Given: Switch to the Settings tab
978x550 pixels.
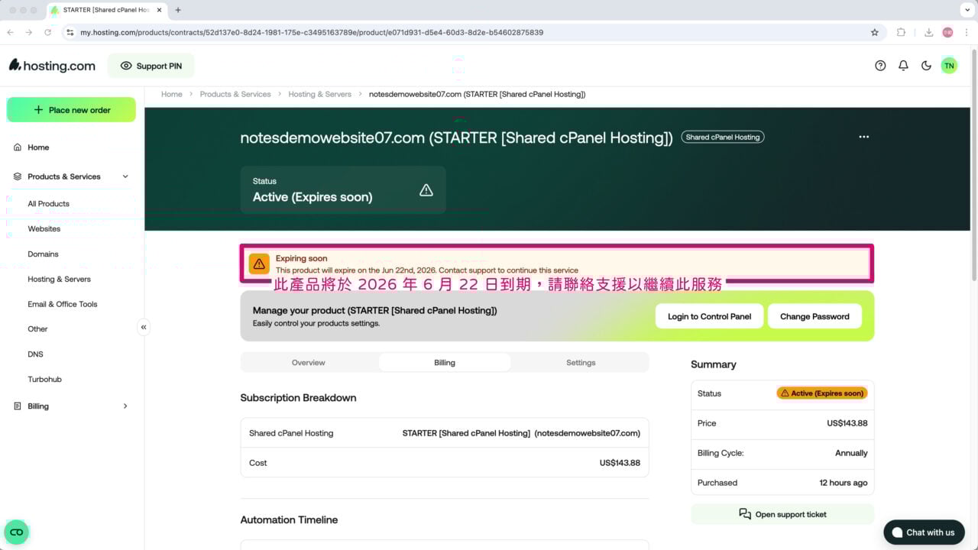Looking at the screenshot, I should pos(581,362).
